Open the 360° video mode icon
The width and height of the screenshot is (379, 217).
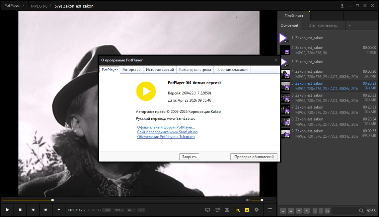(218, 210)
